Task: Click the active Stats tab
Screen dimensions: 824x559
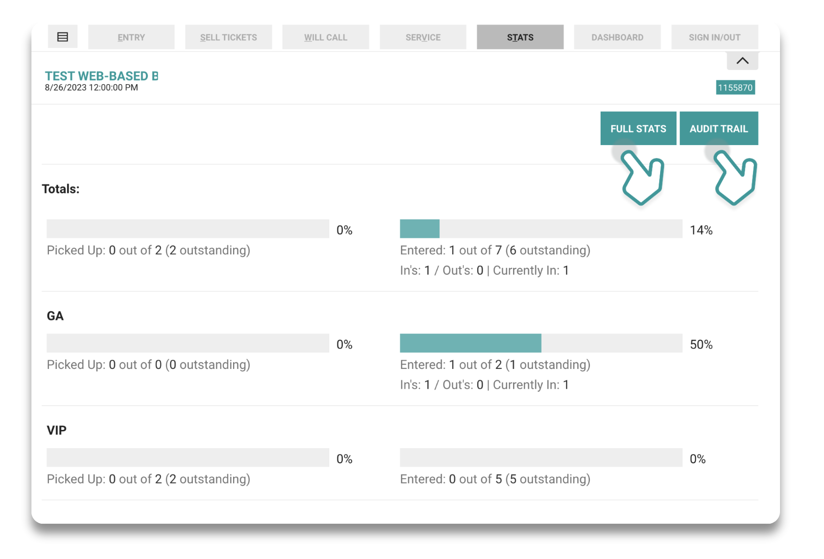Action: point(520,37)
